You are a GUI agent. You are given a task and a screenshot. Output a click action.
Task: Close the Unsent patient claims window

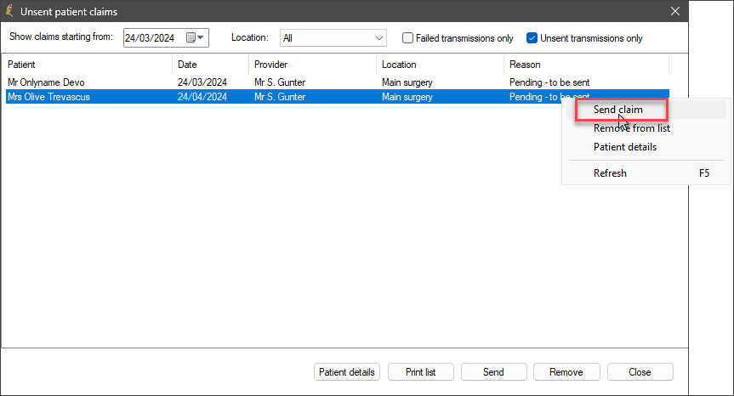coord(674,11)
